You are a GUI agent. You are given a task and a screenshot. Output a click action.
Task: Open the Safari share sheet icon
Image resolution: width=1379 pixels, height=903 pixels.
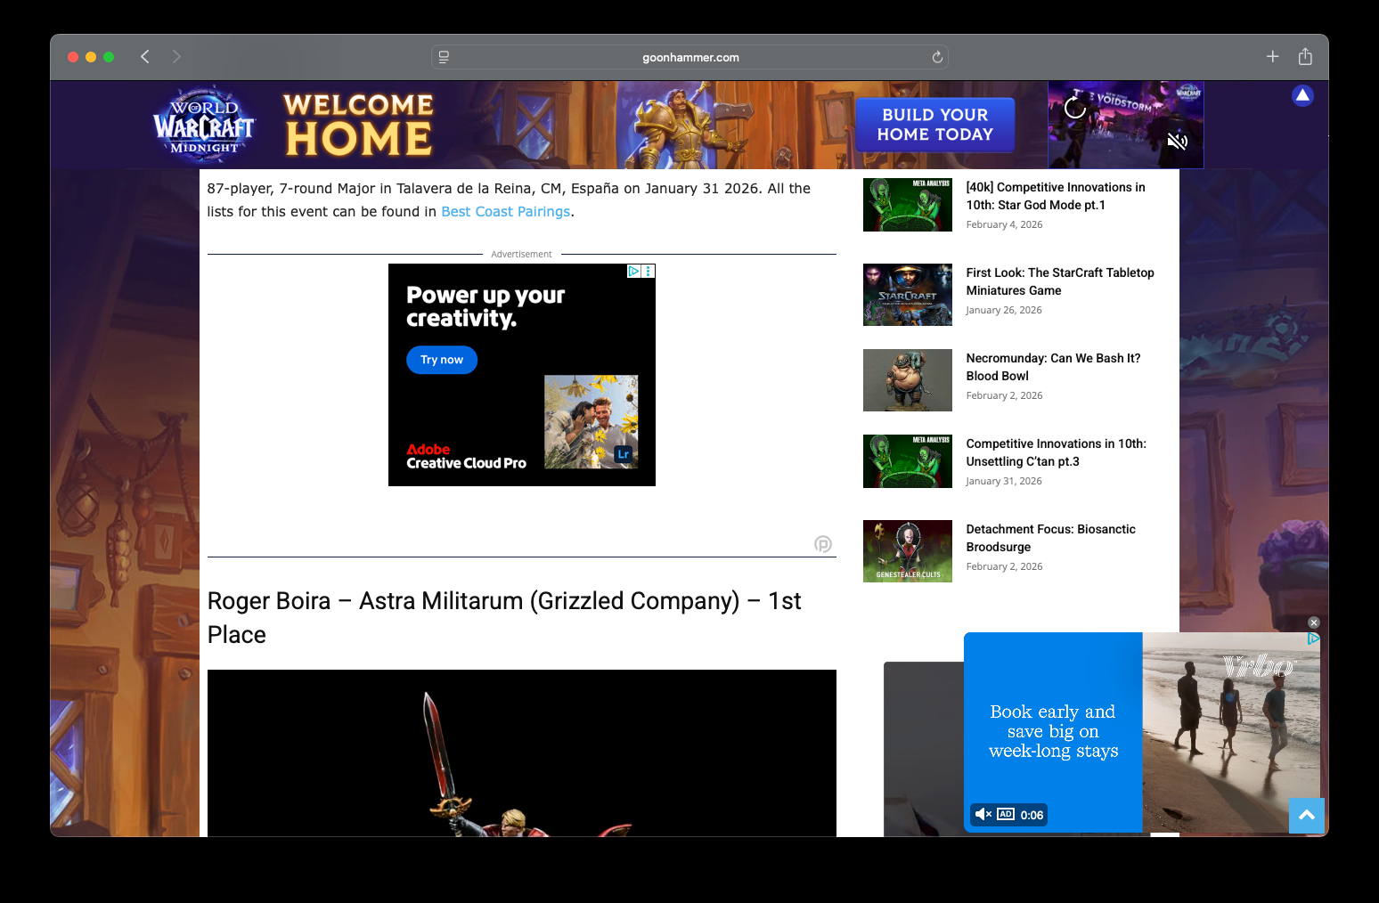click(1305, 57)
